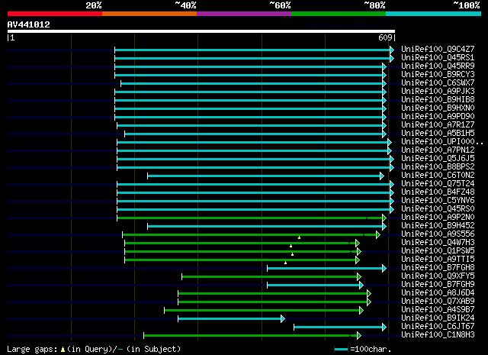Screen dimensions: 488x355
Task: Select the UniRef100_C6T0N2 label
Action: point(438,176)
